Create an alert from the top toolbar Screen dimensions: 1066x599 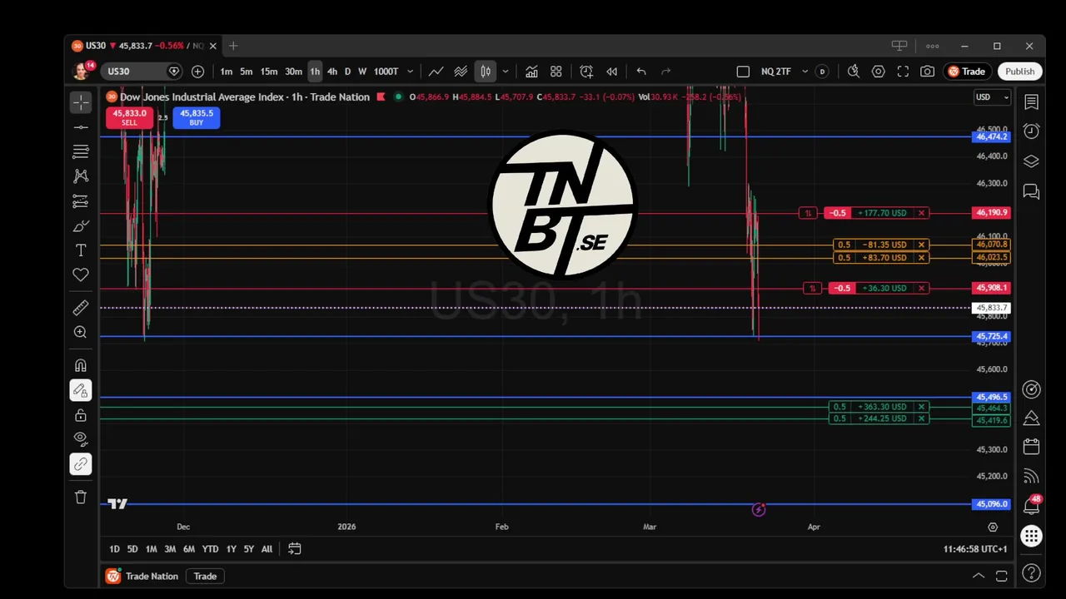[586, 72]
